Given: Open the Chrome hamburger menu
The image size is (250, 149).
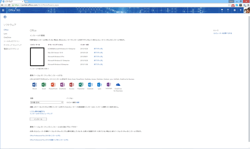Looking at the screenshot, I should (248, 5).
